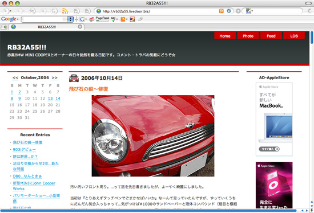
Task: Click the Home toolbar button
Action: pos(54,11)
